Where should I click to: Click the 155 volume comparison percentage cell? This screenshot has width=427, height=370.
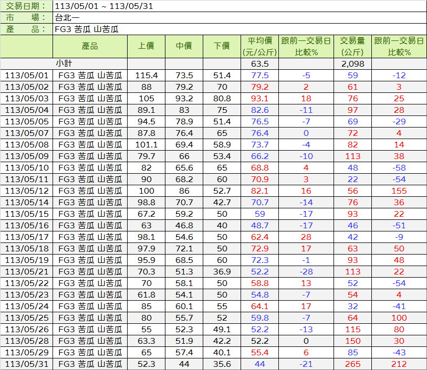(399, 191)
